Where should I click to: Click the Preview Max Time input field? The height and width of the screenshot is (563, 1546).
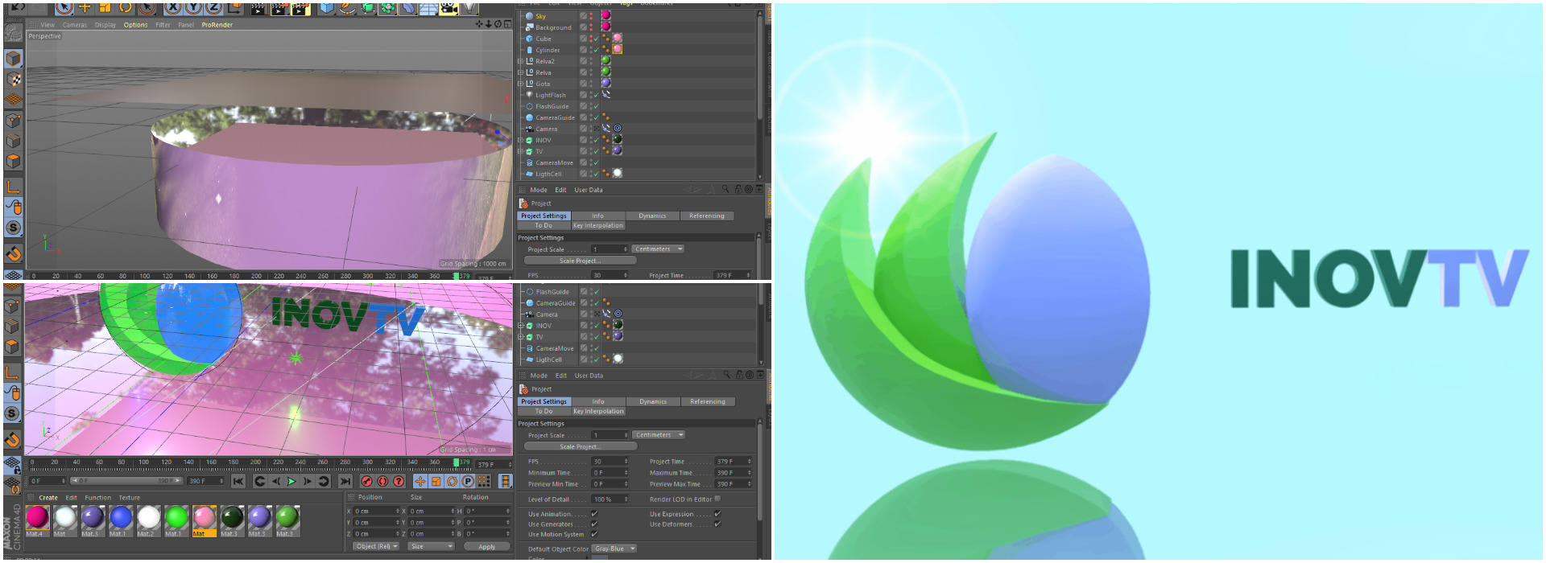point(733,484)
